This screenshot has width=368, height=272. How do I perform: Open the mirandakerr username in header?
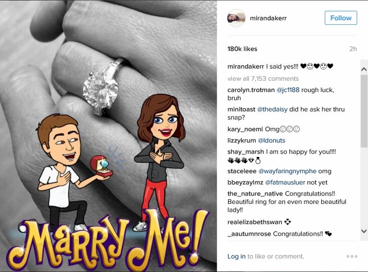pyautogui.click(x=268, y=18)
